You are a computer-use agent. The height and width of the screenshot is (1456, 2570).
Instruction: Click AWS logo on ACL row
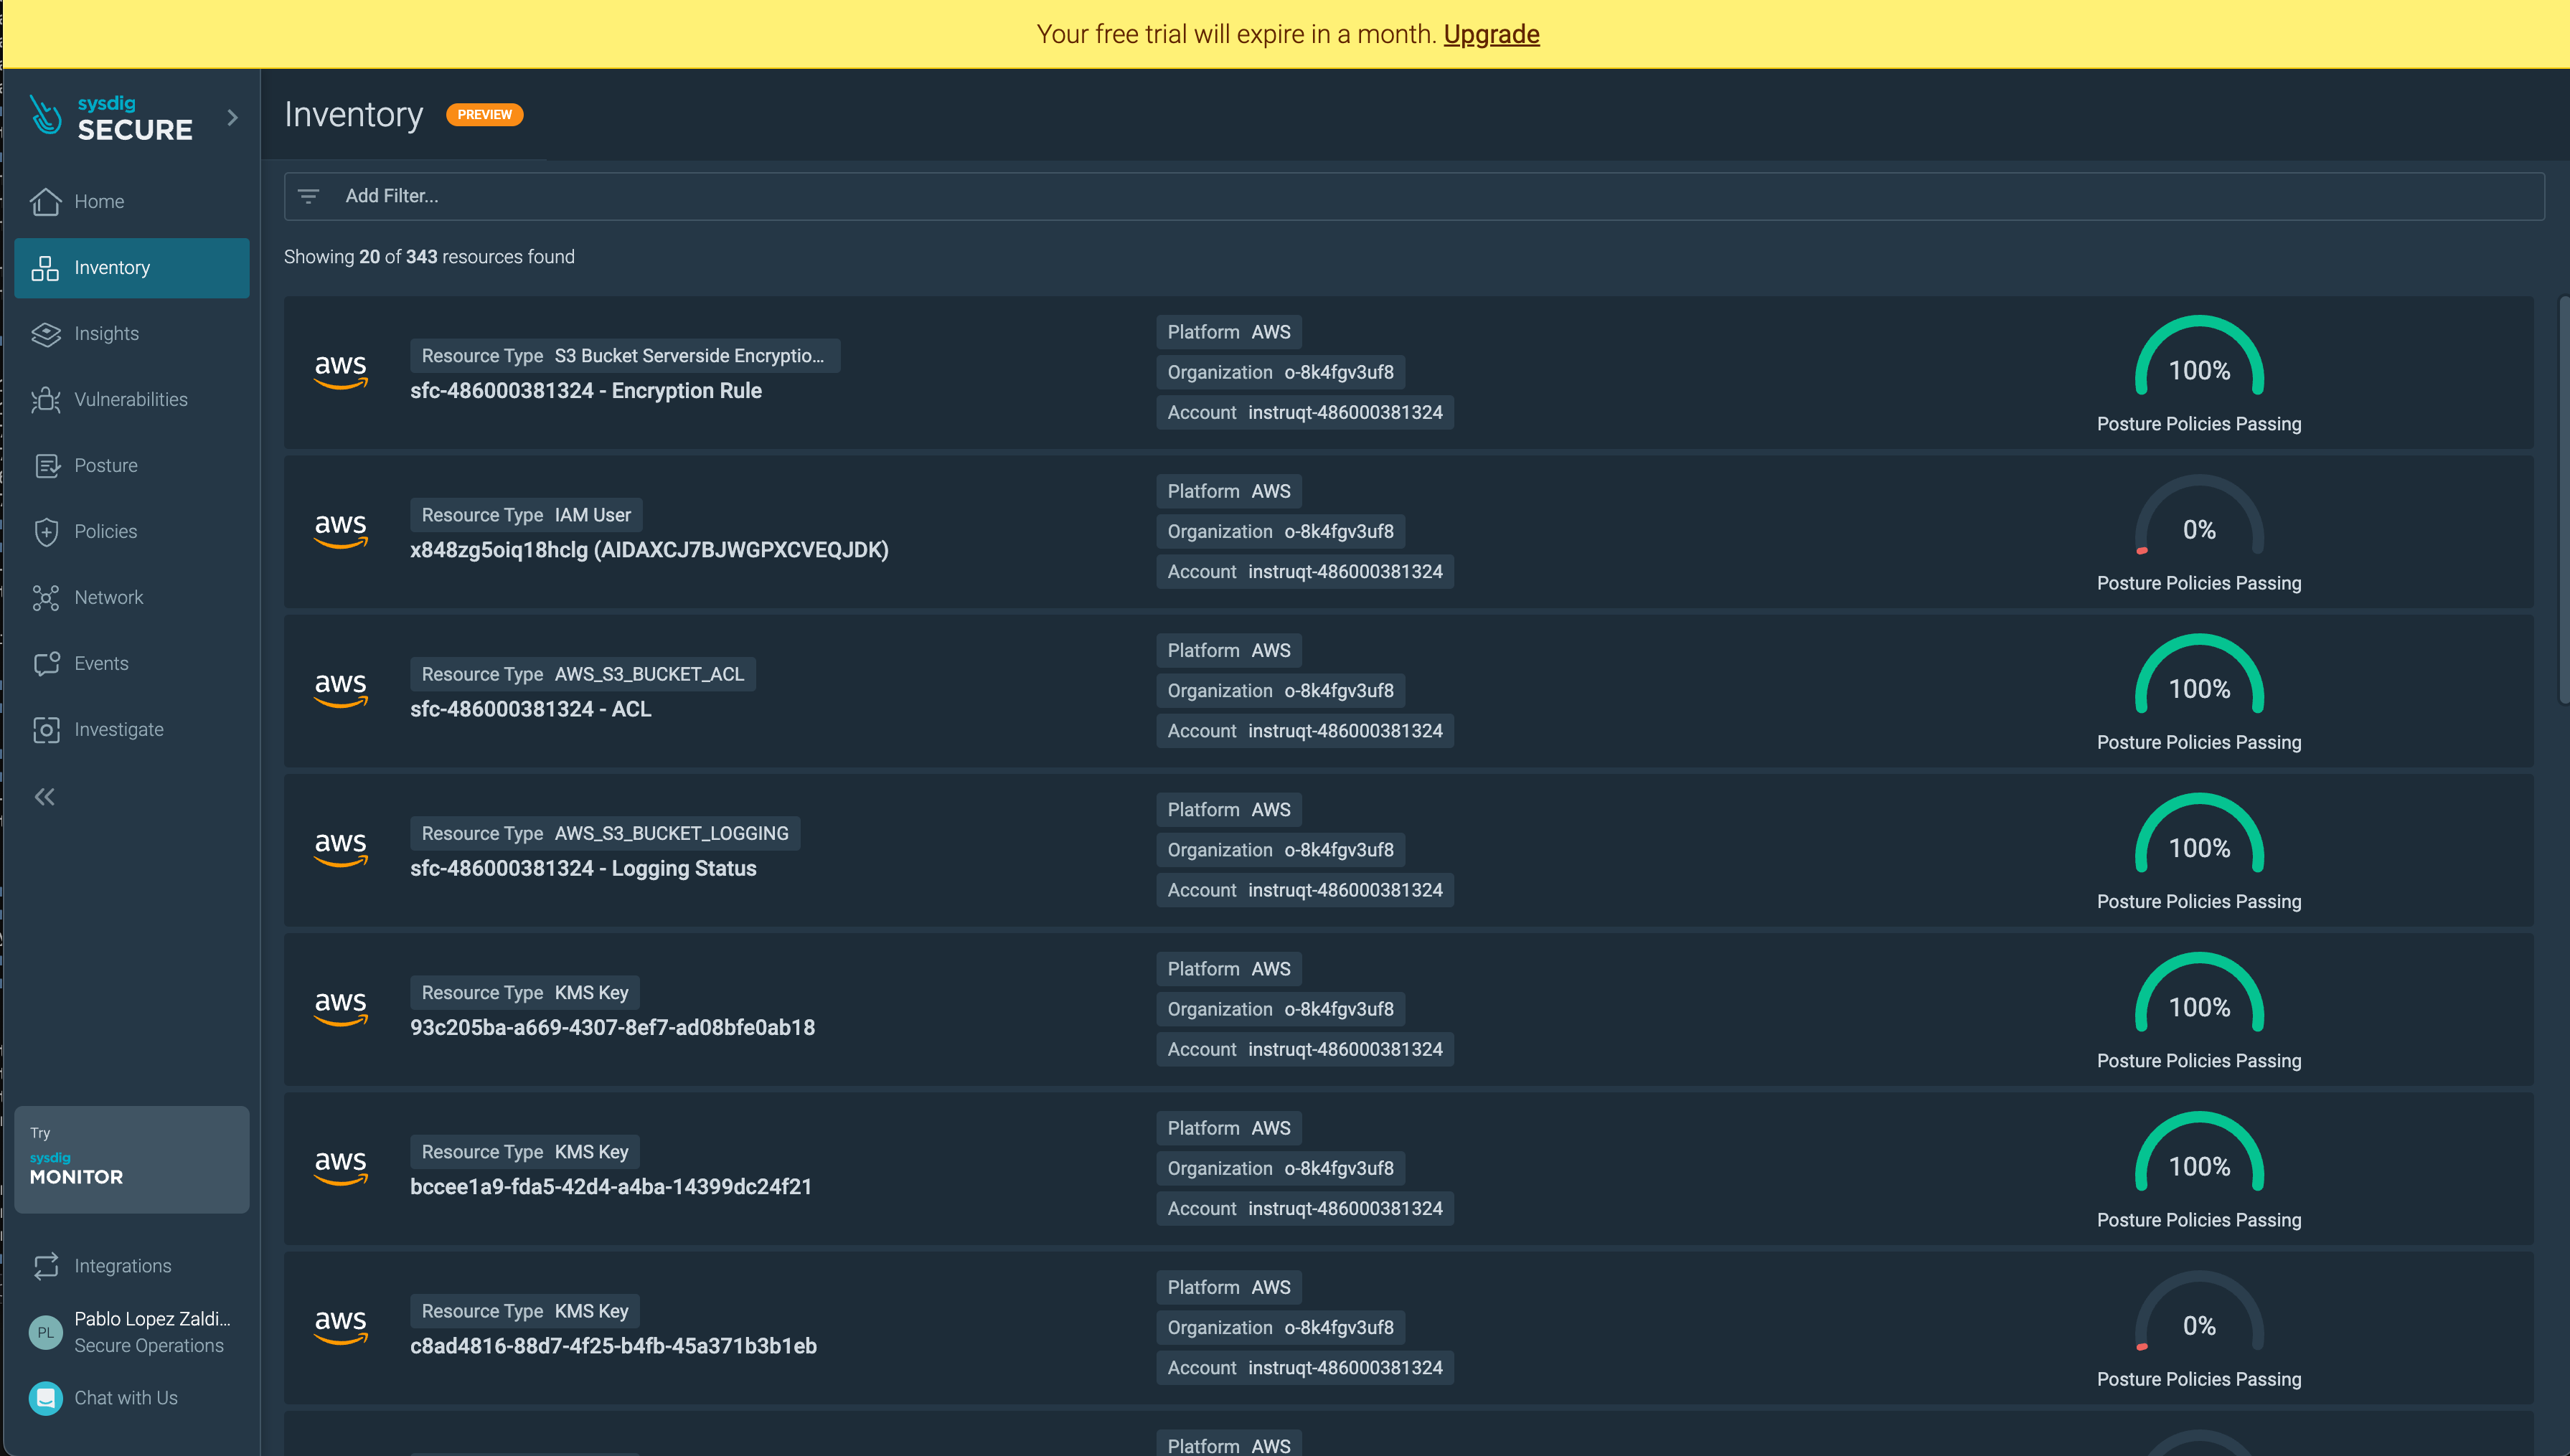click(341, 689)
